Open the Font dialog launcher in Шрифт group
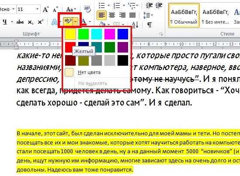240x176 pixels. 161,34
